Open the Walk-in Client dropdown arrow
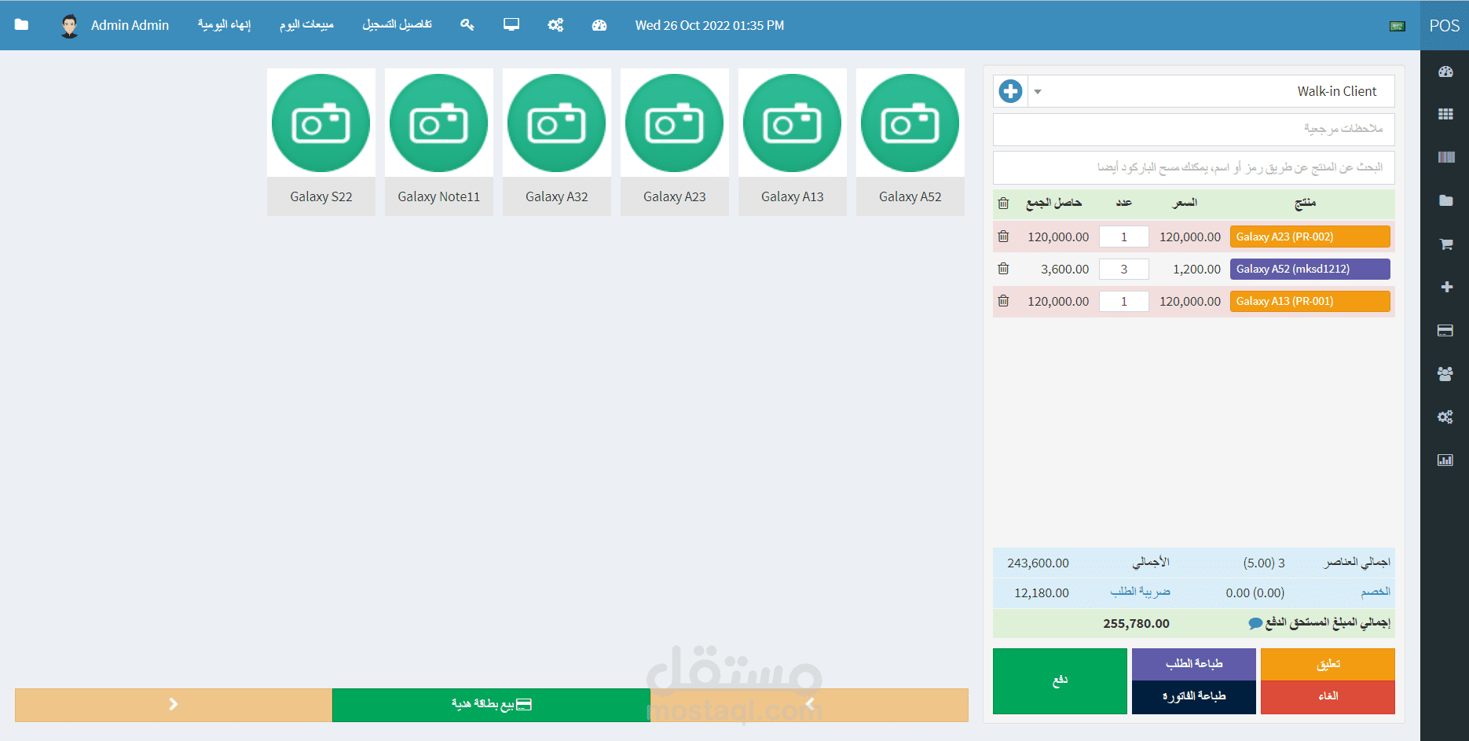 (x=1038, y=92)
